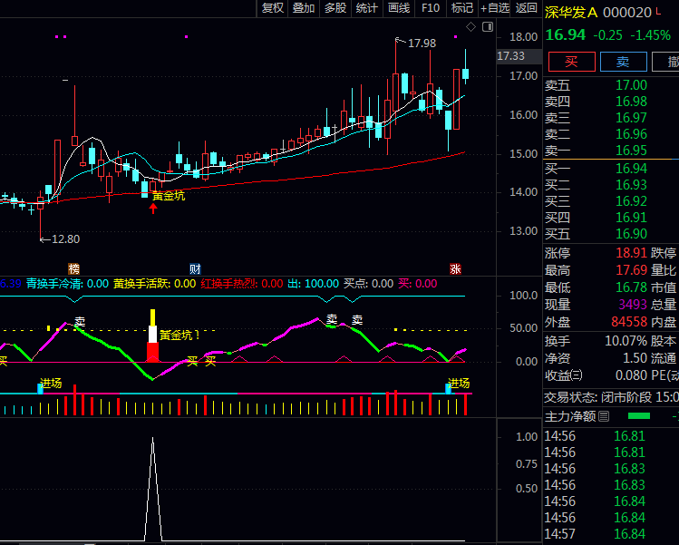This screenshot has height=545, width=679.
Task: Open the 复权 adjustment menu
Action: 273,8
